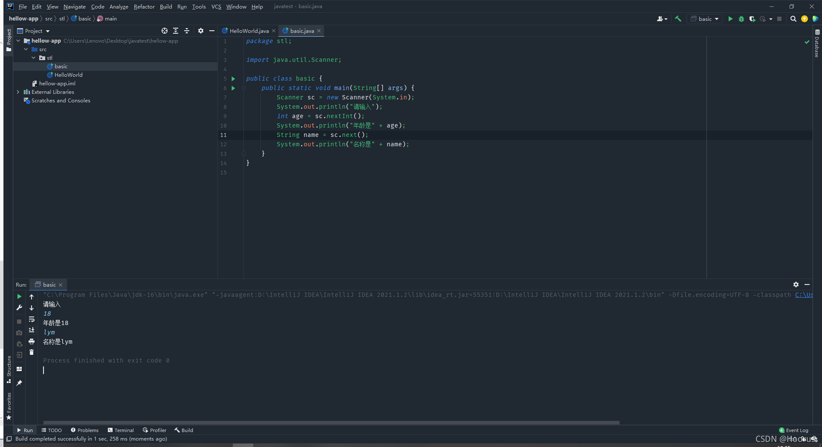Switch to the HelloWorld.java editor tab

coord(249,31)
